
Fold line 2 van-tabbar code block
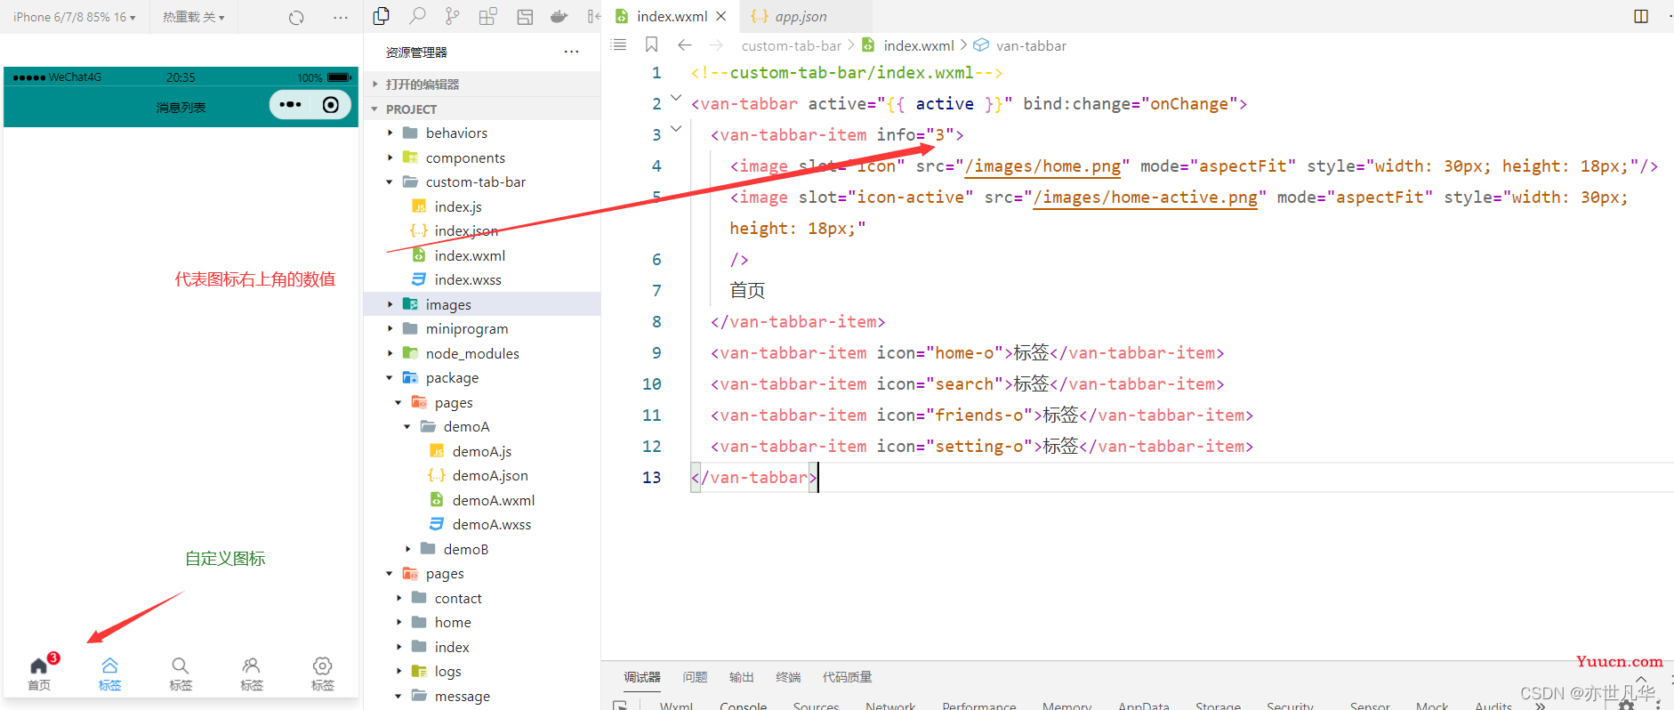coord(676,98)
